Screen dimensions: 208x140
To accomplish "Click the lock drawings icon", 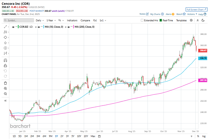I will 5,65.
